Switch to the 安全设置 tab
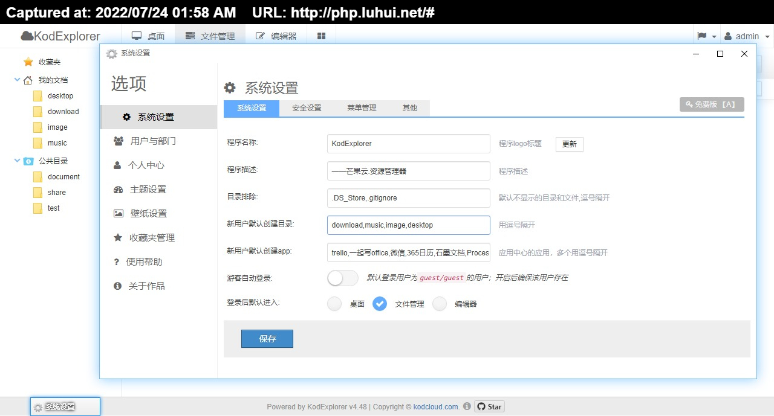Screen dimensions: 774x416 (307, 108)
